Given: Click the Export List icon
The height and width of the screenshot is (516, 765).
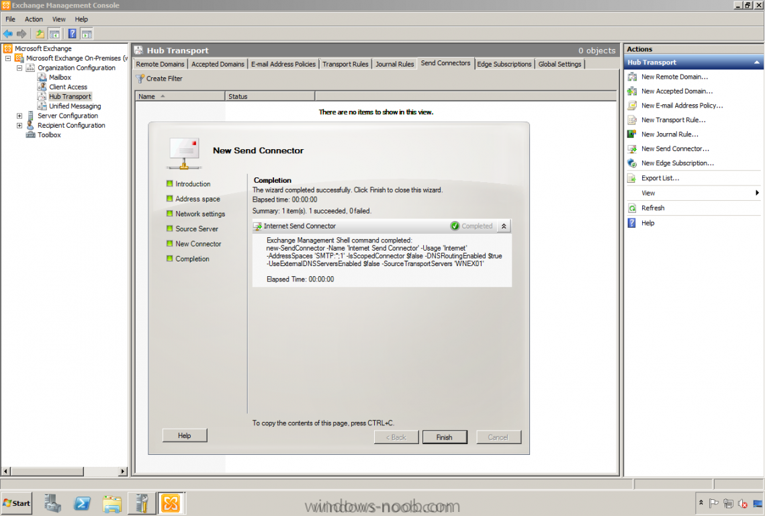Looking at the screenshot, I should (632, 178).
